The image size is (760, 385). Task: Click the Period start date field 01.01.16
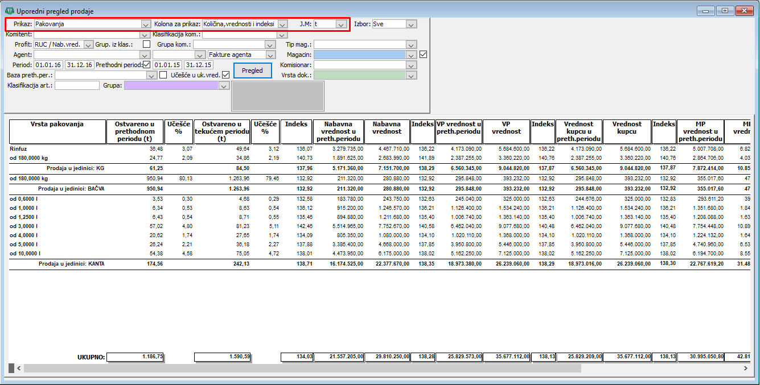[x=48, y=65]
